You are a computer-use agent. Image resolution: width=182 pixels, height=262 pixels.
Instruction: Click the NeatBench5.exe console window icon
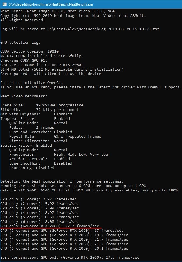pyautogui.click(x=5, y=4)
